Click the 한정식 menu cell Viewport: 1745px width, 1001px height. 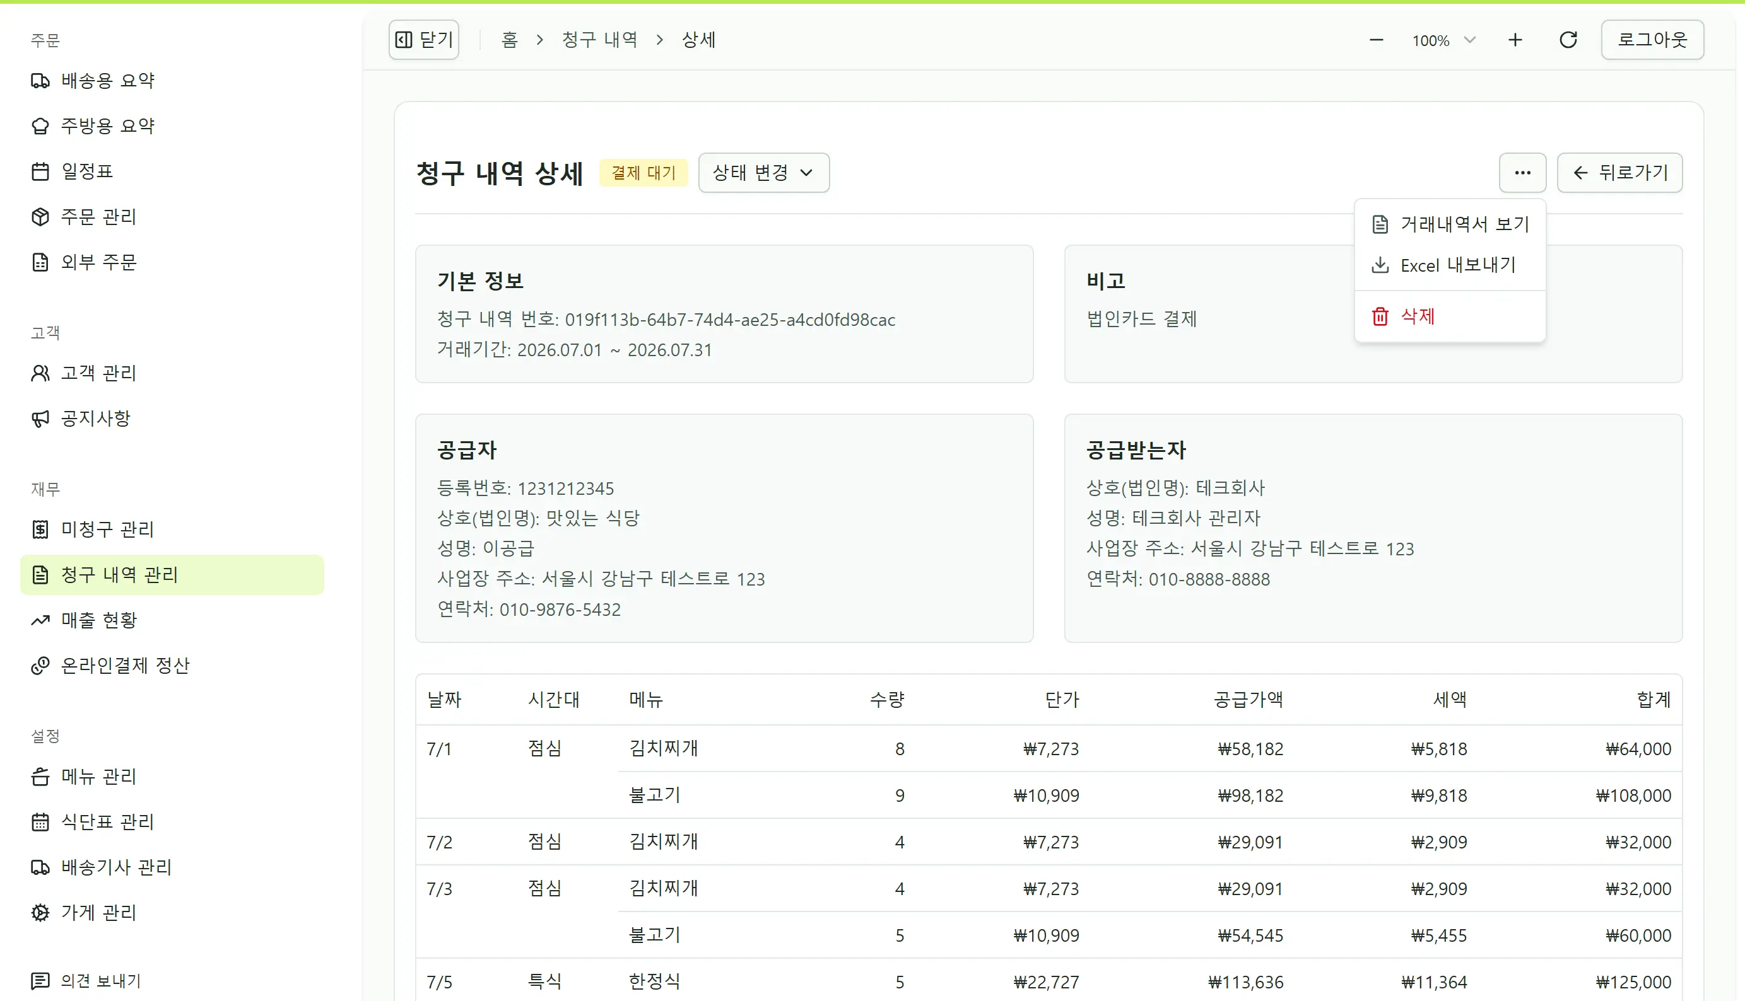[x=654, y=981]
